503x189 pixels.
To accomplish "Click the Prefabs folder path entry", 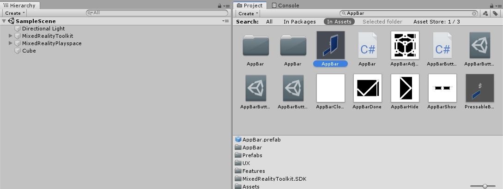I will tap(252, 155).
